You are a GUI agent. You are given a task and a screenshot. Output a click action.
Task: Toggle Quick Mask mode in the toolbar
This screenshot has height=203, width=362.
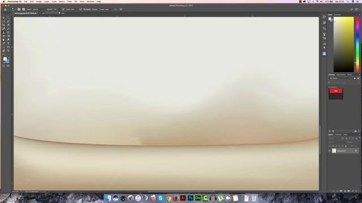coord(3,66)
